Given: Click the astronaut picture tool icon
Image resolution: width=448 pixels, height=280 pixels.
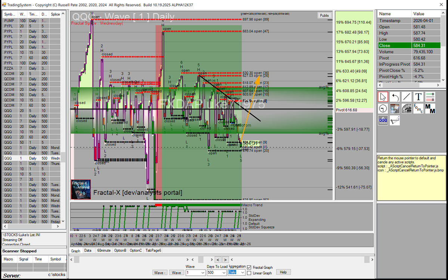Looking at the screenshot, I should pyautogui.click(x=395, y=109).
